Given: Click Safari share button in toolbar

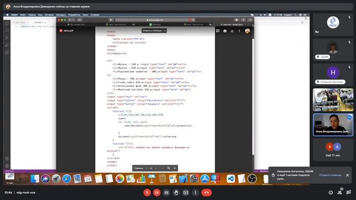Looking at the screenshot, I should point(243,20).
